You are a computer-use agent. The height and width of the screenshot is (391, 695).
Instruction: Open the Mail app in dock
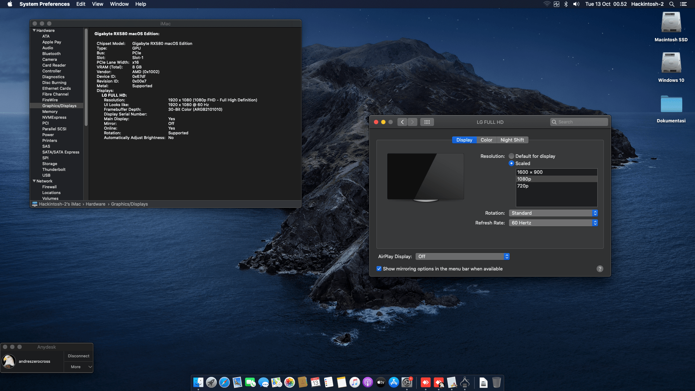[x=237, y=382]
